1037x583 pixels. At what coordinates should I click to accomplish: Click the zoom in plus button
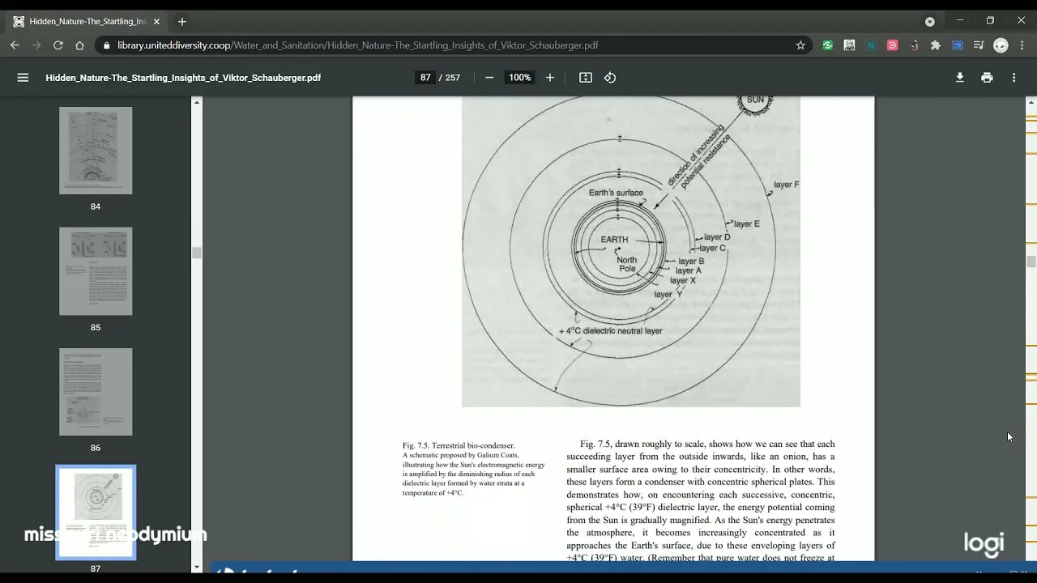tap(550, 78)
